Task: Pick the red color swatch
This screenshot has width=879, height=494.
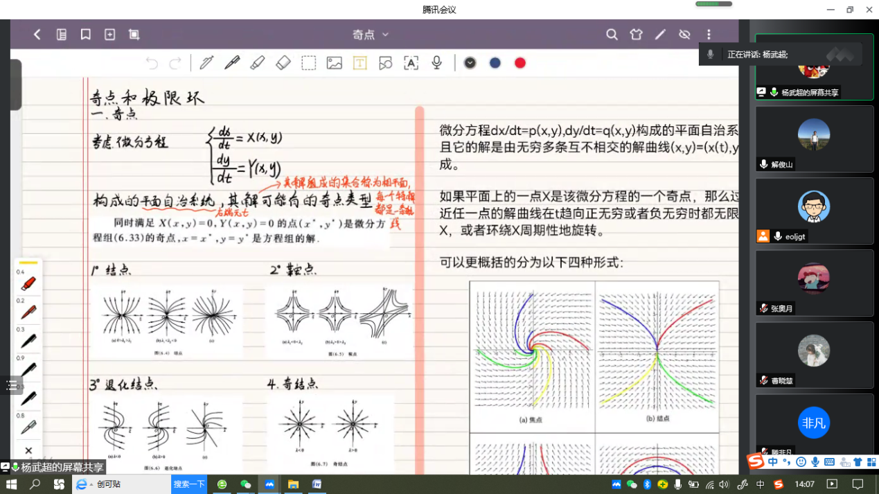Action: click(x=520, y=63)
